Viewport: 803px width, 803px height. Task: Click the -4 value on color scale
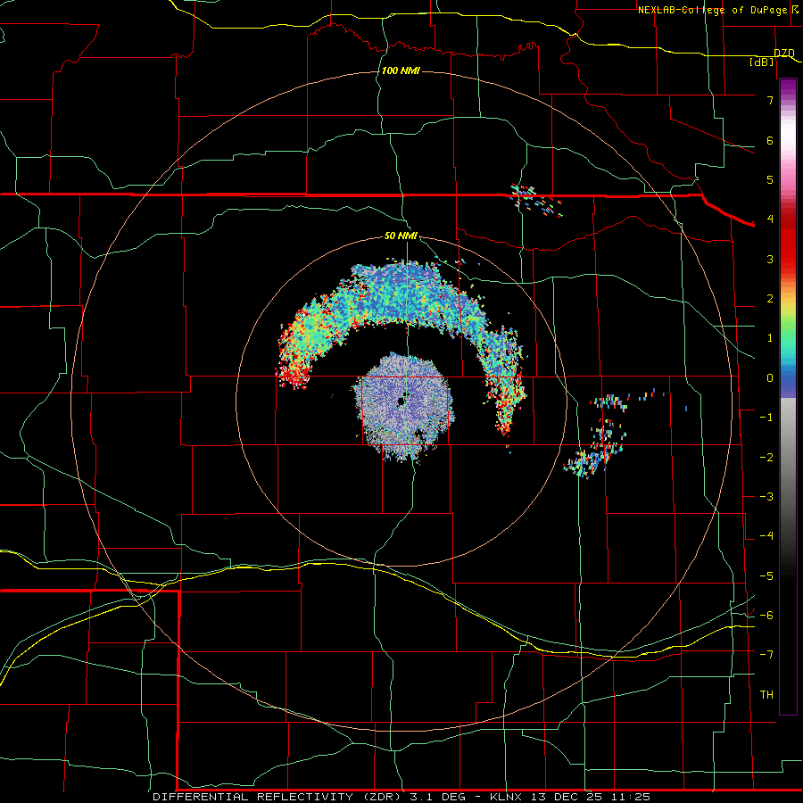766,536
